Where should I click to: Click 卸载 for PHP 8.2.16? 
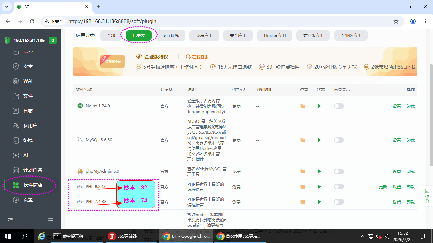(x=411, y=187)
